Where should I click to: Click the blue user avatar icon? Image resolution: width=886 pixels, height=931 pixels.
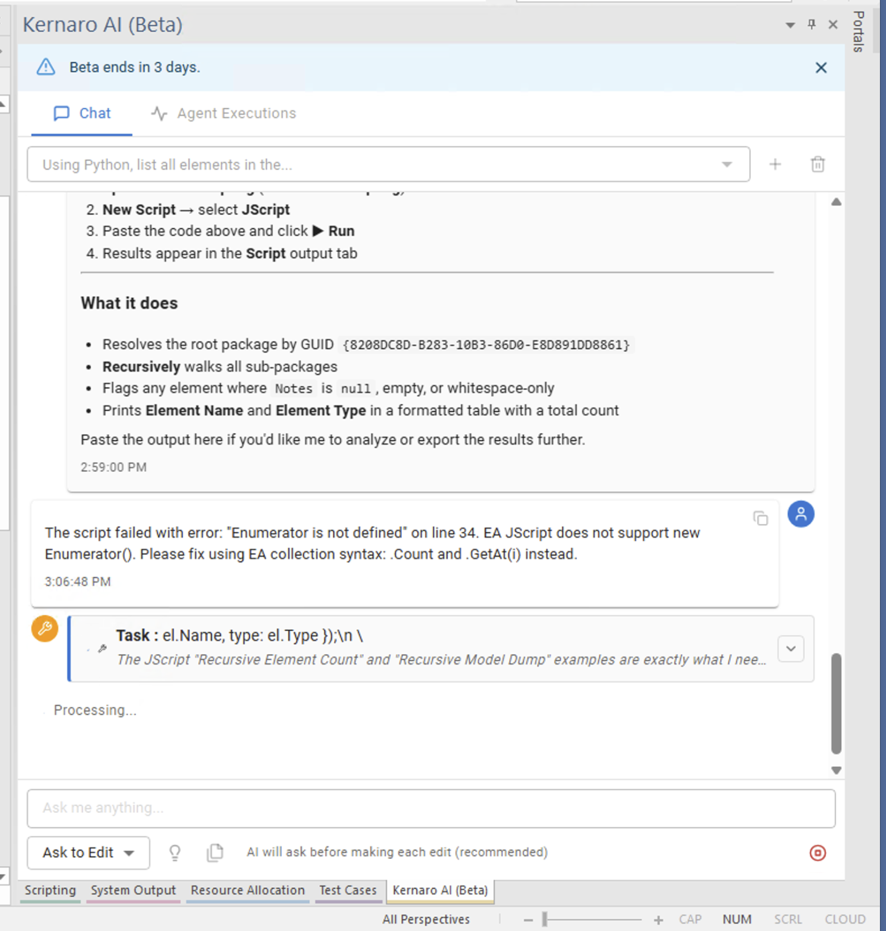(x=801, y=514)
